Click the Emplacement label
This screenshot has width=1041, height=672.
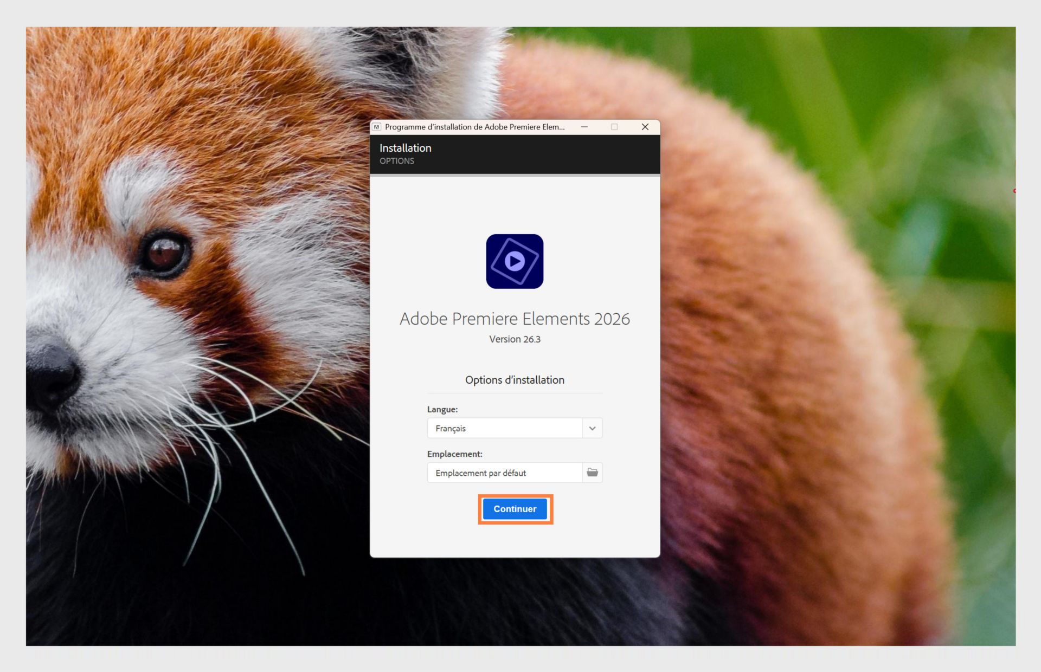(x=454, y=454)
